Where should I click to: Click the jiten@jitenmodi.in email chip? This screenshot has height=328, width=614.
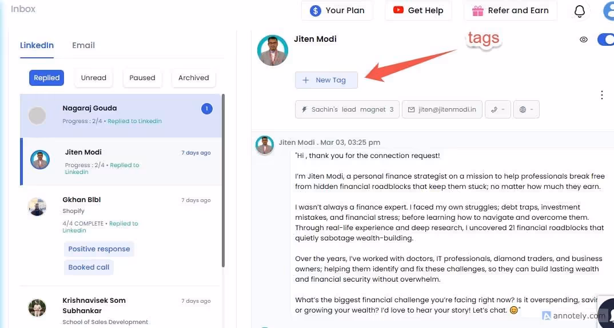pos(442,110)
